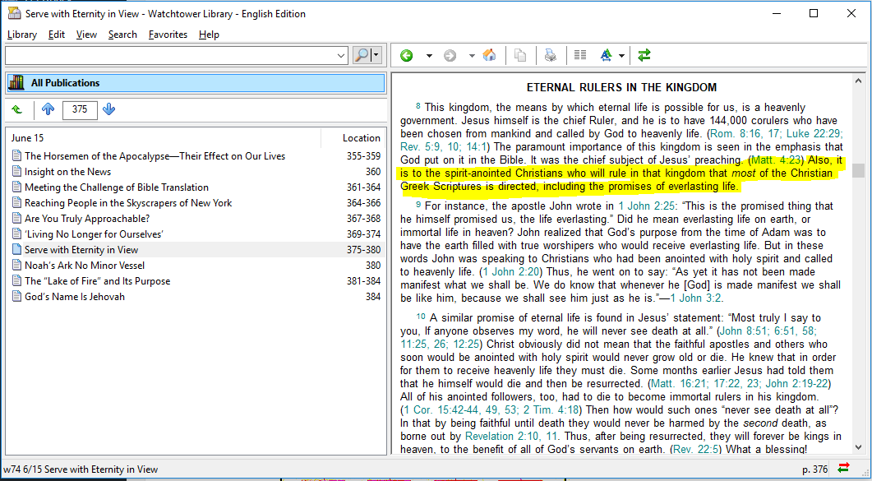Screen dimensions: 872x481
Task: Click the search magnifier button
Action: 362,55
